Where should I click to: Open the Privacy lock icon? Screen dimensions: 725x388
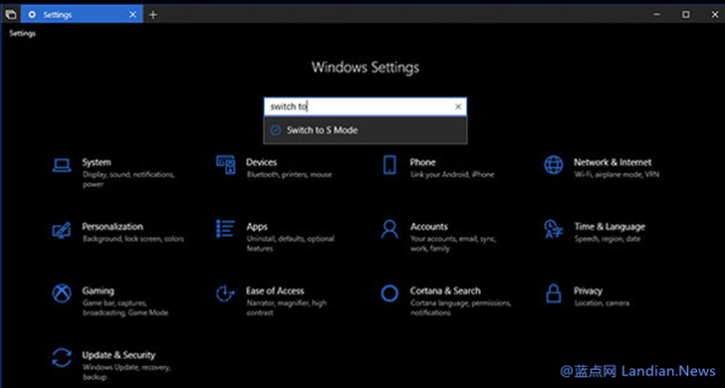(x=554, y=293)
